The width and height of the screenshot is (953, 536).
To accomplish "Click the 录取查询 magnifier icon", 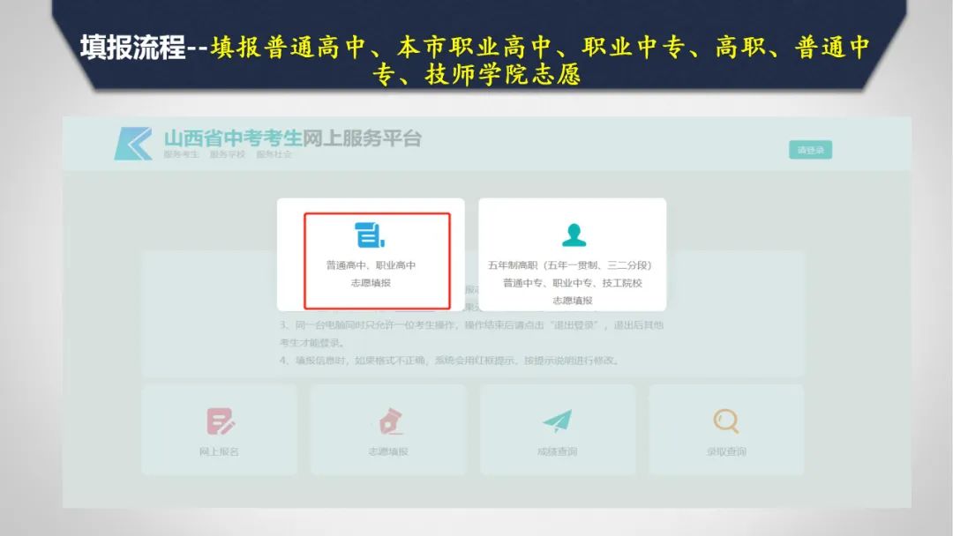I will tap(726, 421).
